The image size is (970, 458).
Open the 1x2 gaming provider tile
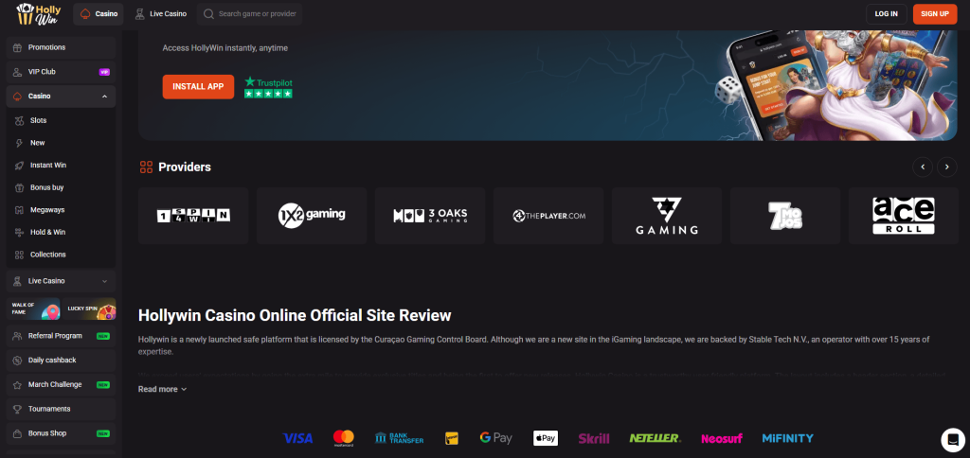click(x=312, y=216)
